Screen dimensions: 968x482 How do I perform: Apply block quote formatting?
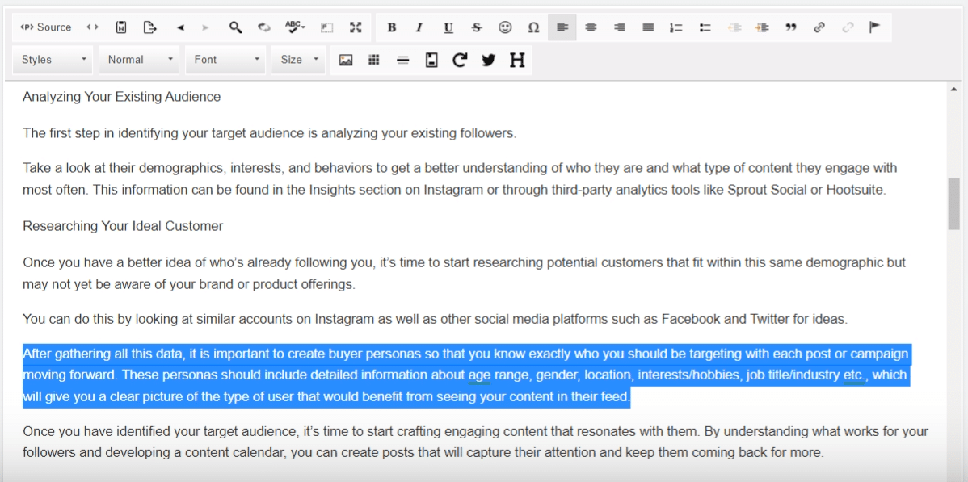[x=791, y=27]
